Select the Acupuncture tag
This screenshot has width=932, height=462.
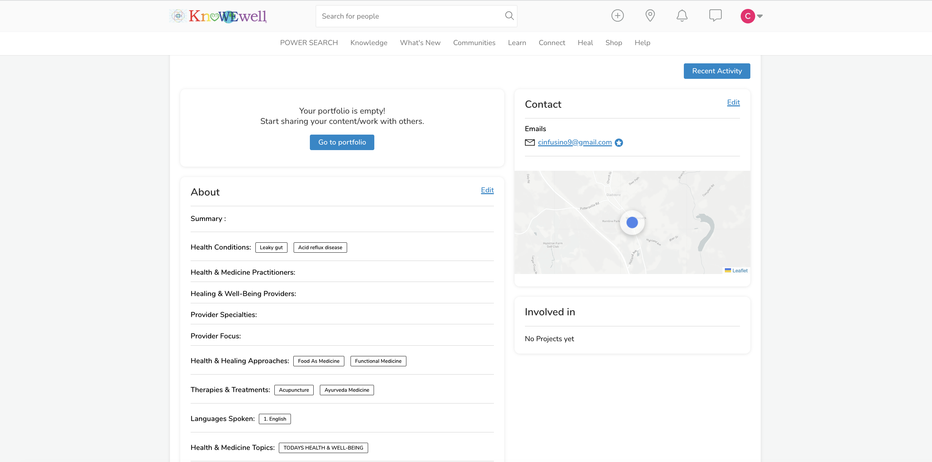294,390
